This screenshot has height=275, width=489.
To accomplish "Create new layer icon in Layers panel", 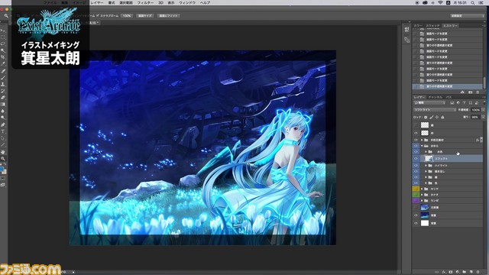I will [471, 272].
